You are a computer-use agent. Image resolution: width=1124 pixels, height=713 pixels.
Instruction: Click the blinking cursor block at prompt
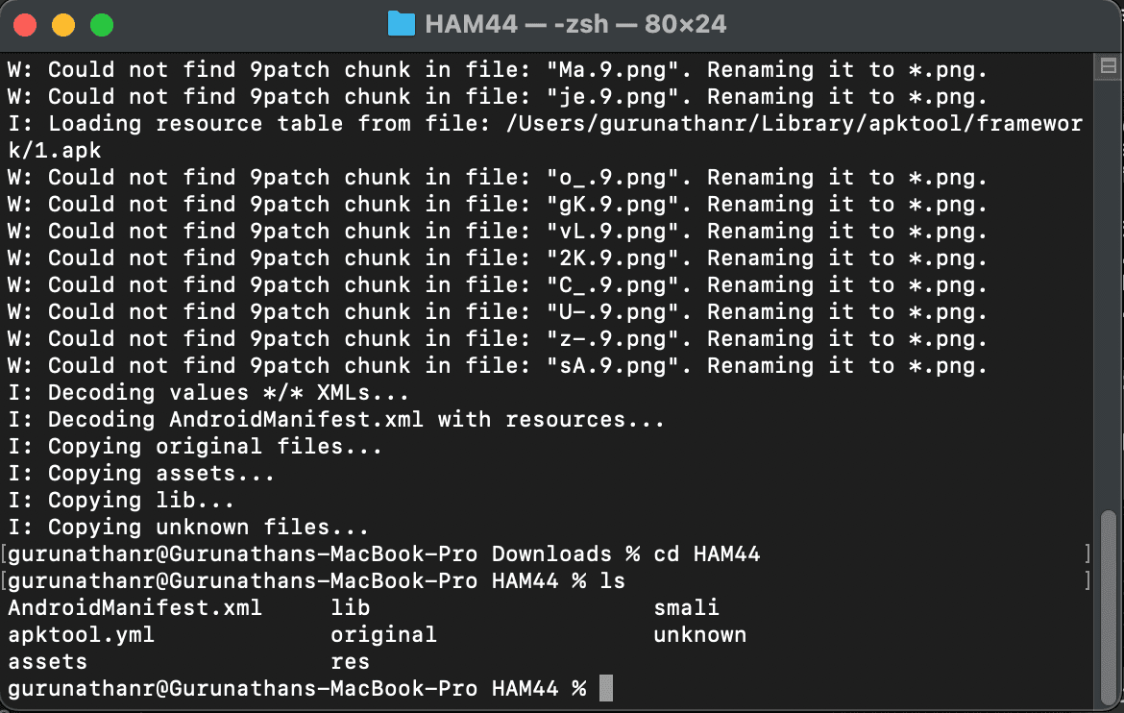point(605,689)
